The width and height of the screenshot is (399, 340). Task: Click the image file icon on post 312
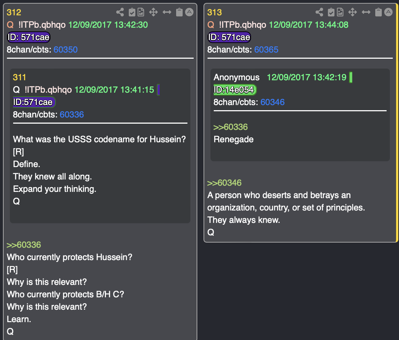pos(141,12)
